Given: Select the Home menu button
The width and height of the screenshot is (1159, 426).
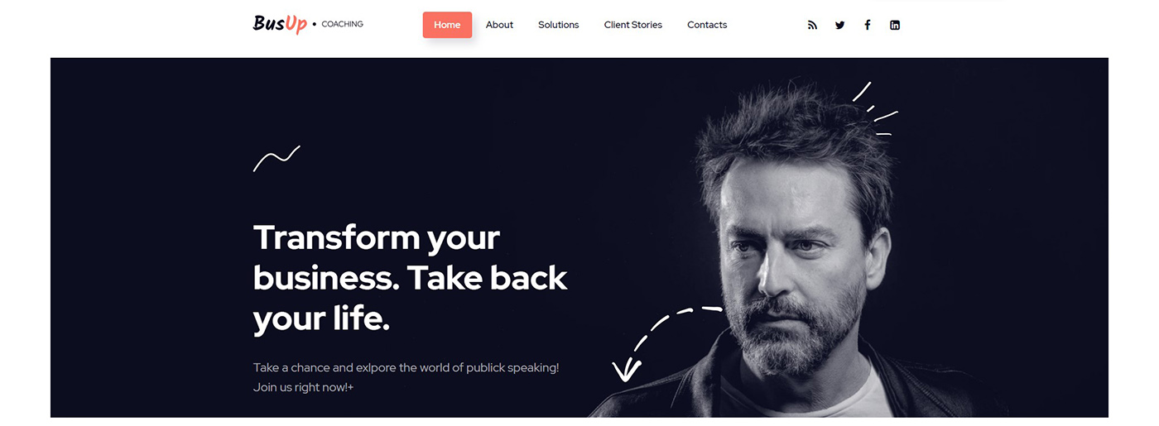Looking at the screenshot, I should click(x=447, y=25).
